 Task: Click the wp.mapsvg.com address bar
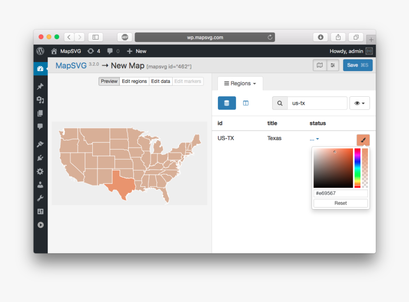tap(205, 37)
